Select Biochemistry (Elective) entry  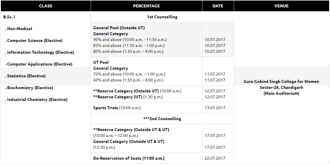(29, 88)
